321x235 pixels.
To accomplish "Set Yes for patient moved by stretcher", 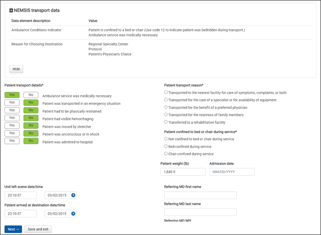I will pos(12,125).
